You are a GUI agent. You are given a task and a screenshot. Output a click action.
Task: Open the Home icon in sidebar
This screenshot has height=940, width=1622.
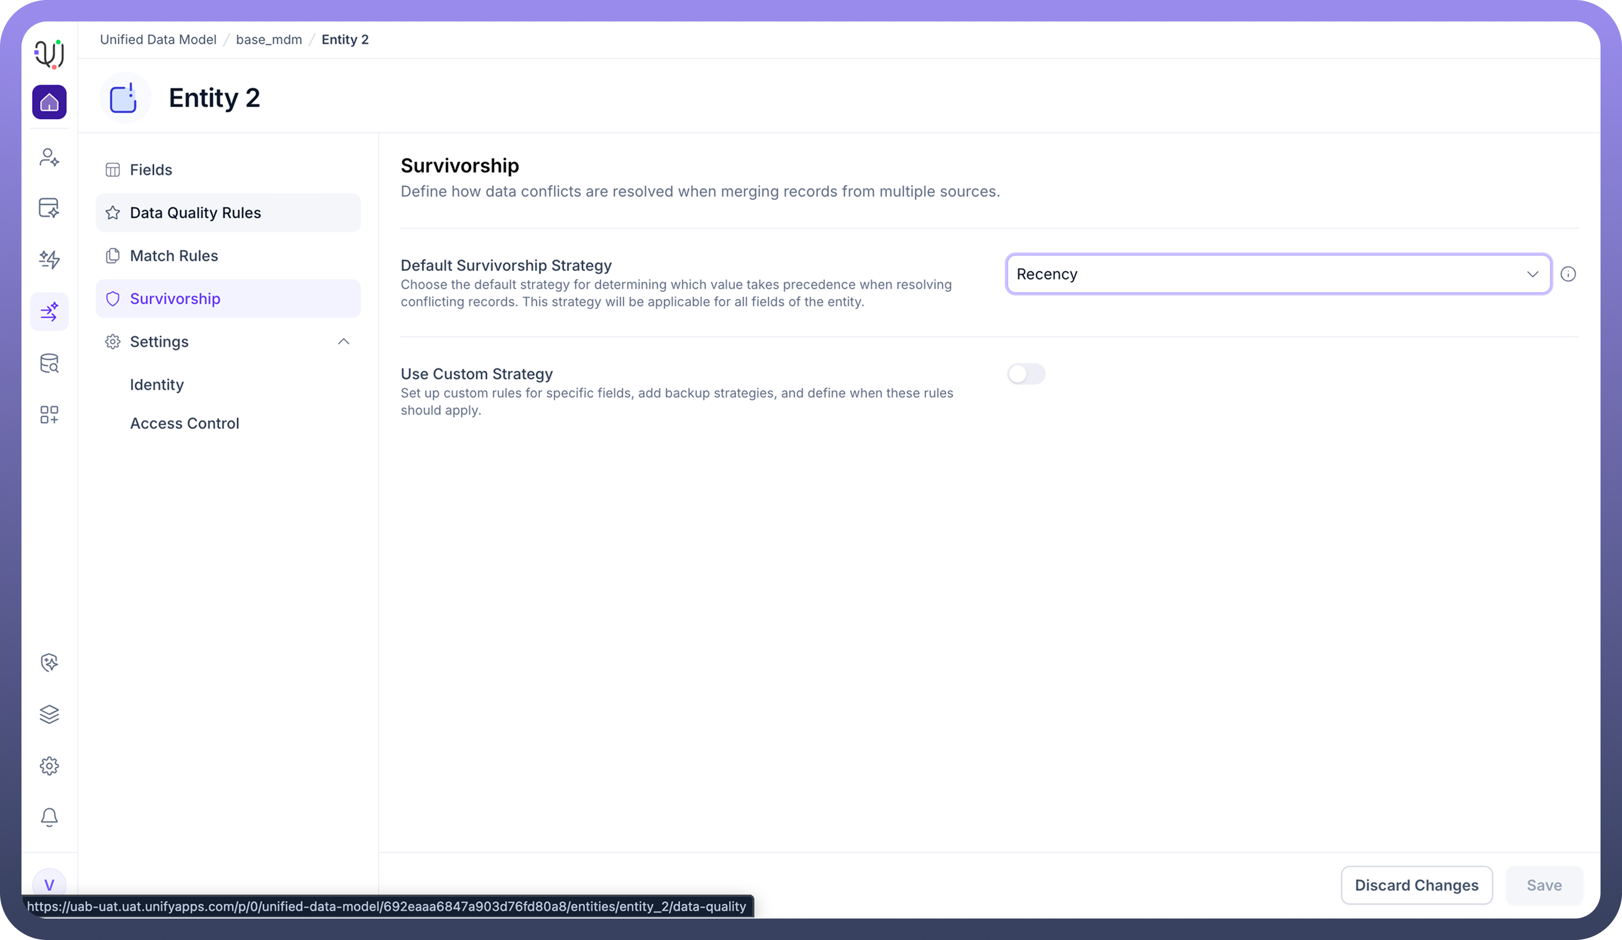tap(49, 102)
